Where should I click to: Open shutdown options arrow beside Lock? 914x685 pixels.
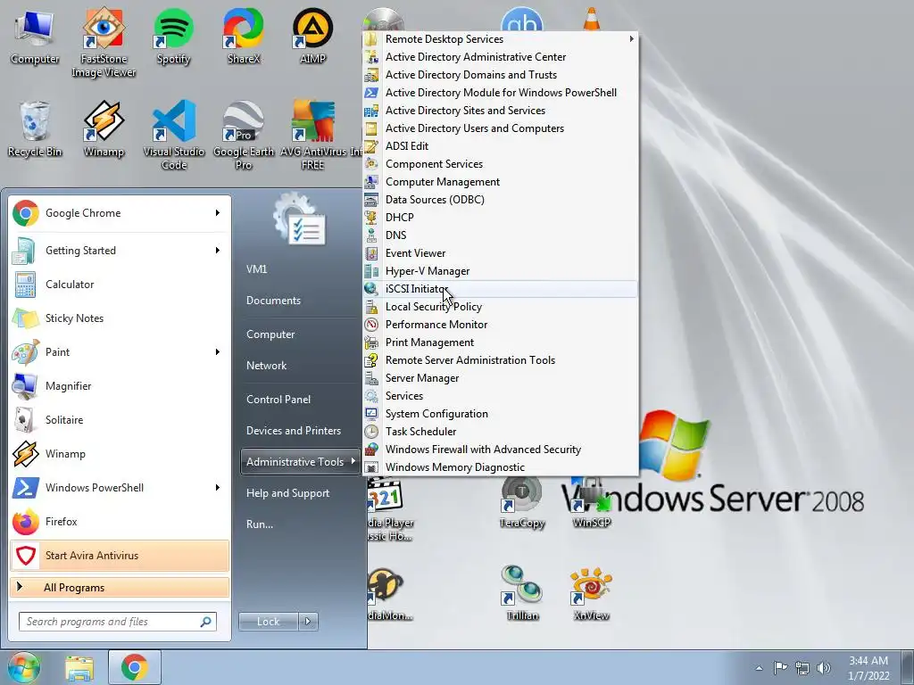coord(308,622)
